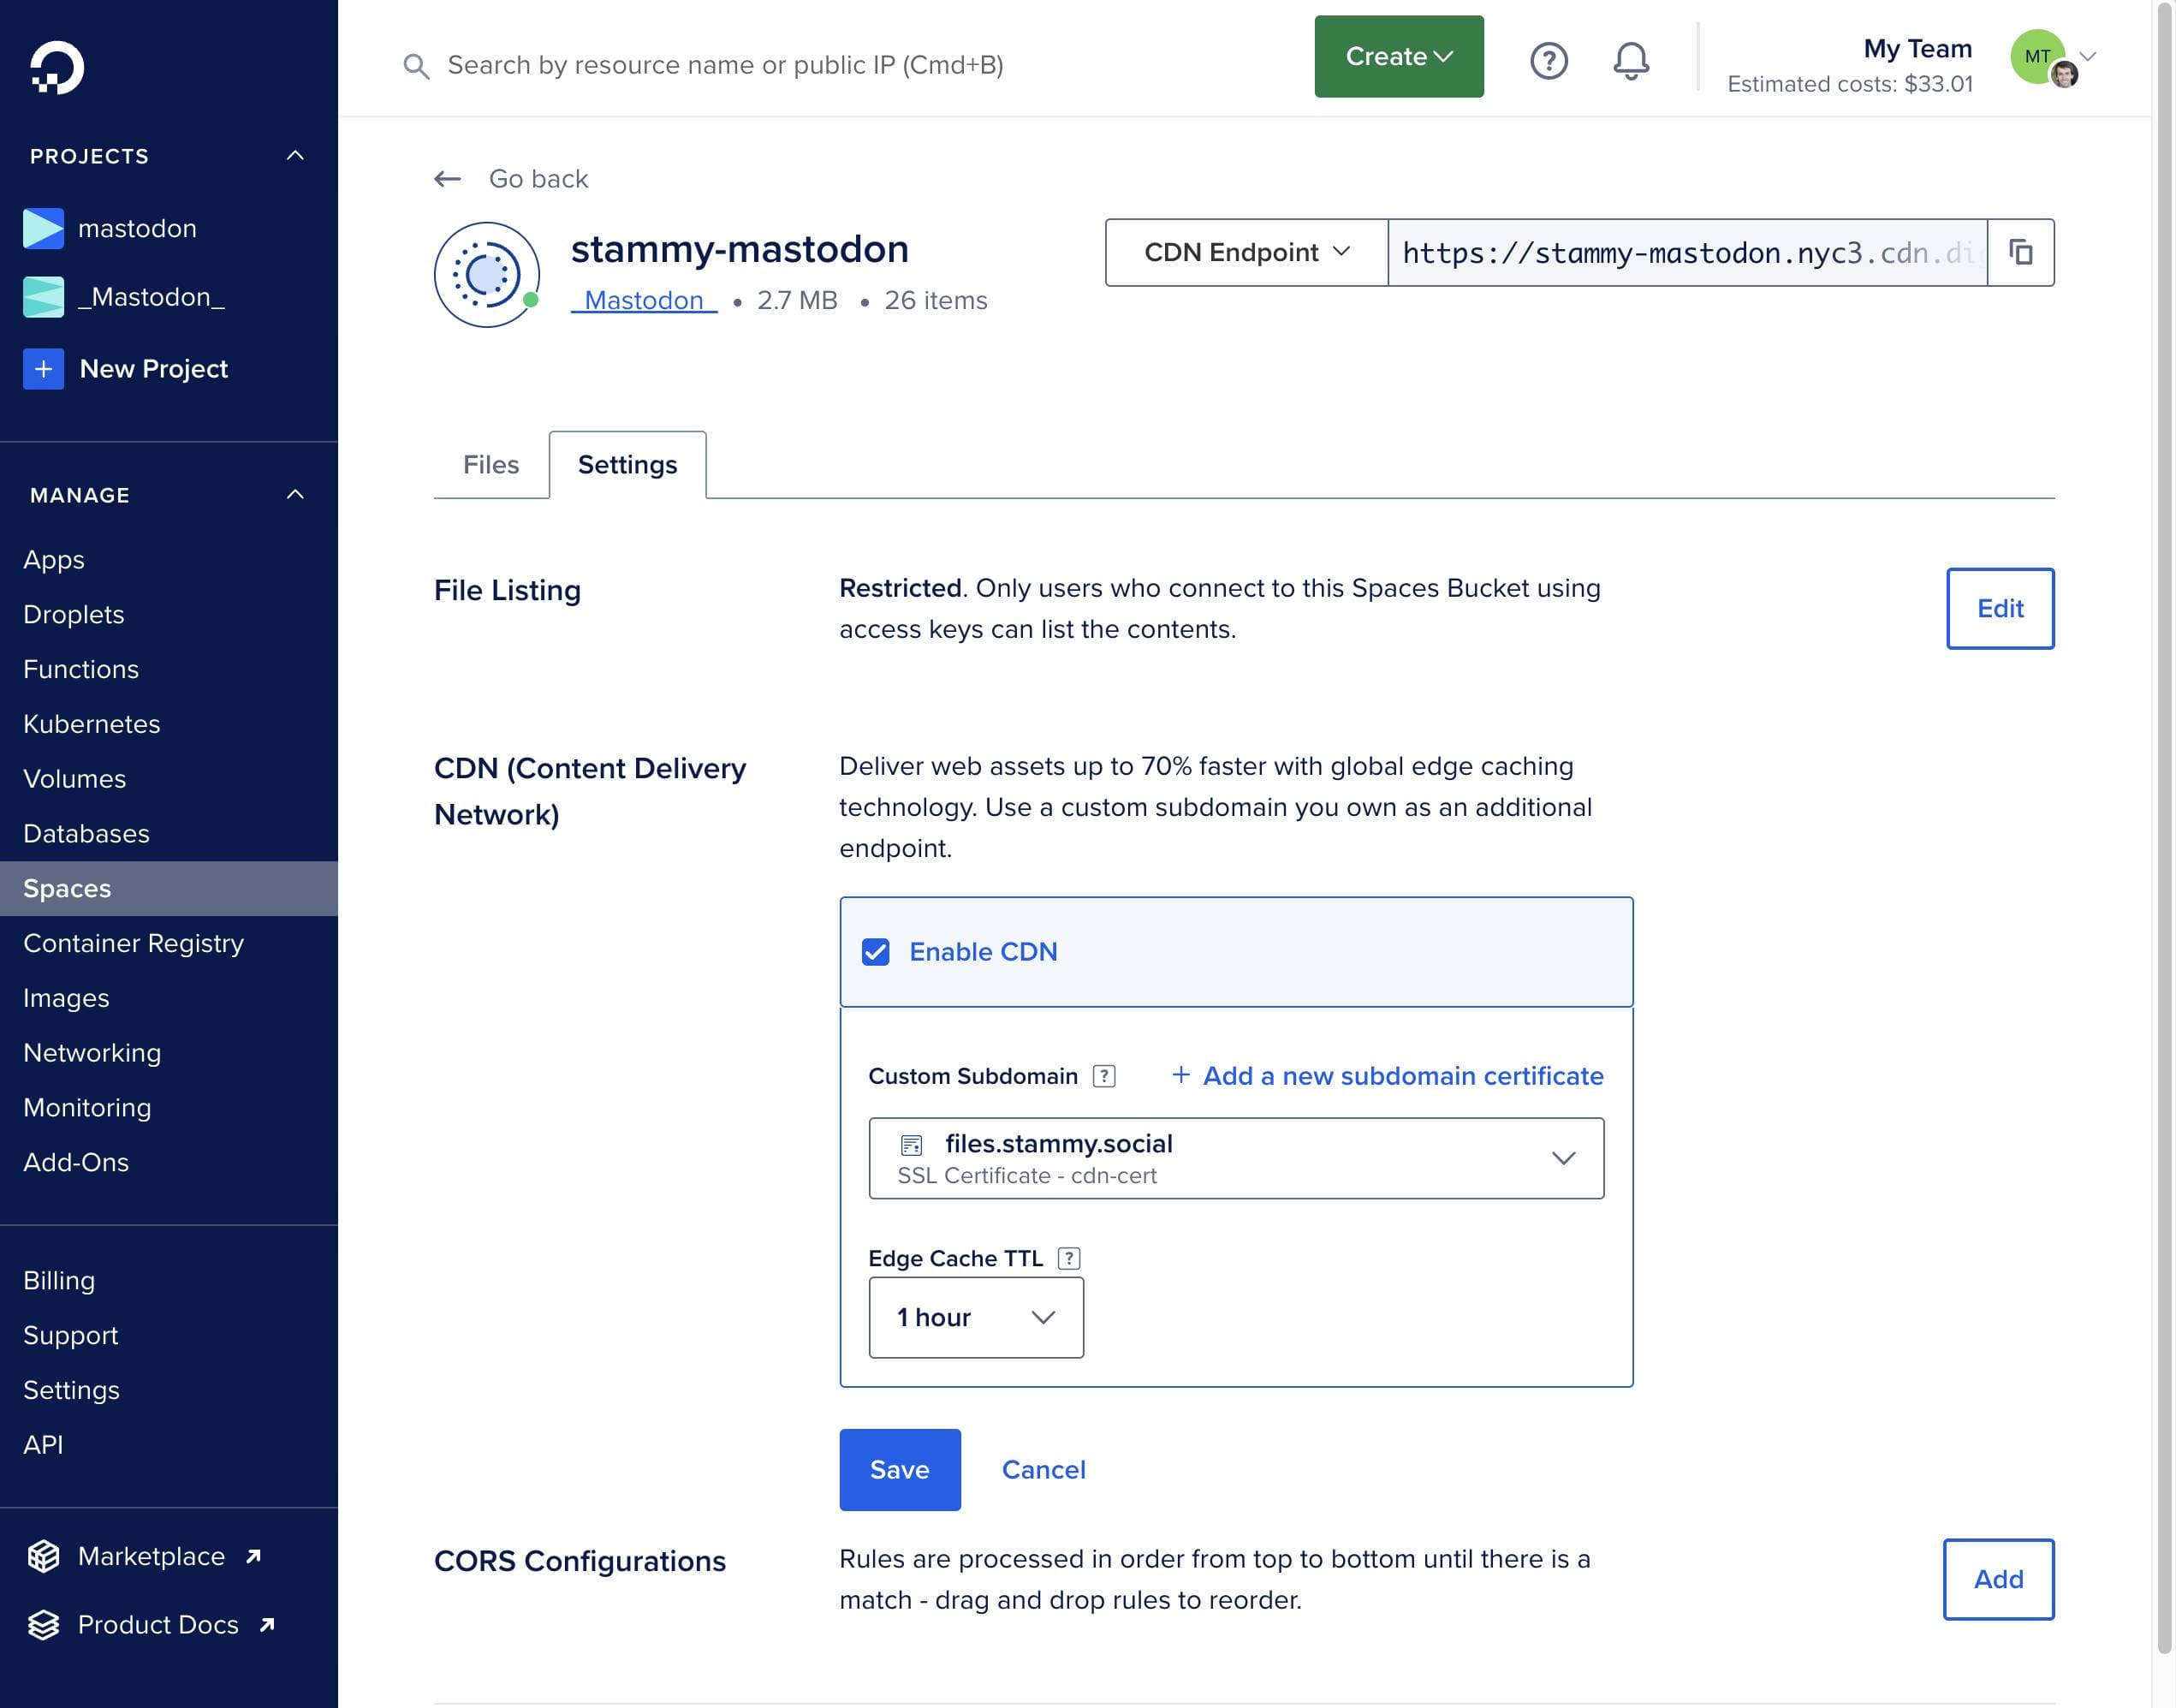This screenshot has height=1708, width=2176.
Task: Click Add a new subdomain certificate link
Action: pos(1403,1076)
